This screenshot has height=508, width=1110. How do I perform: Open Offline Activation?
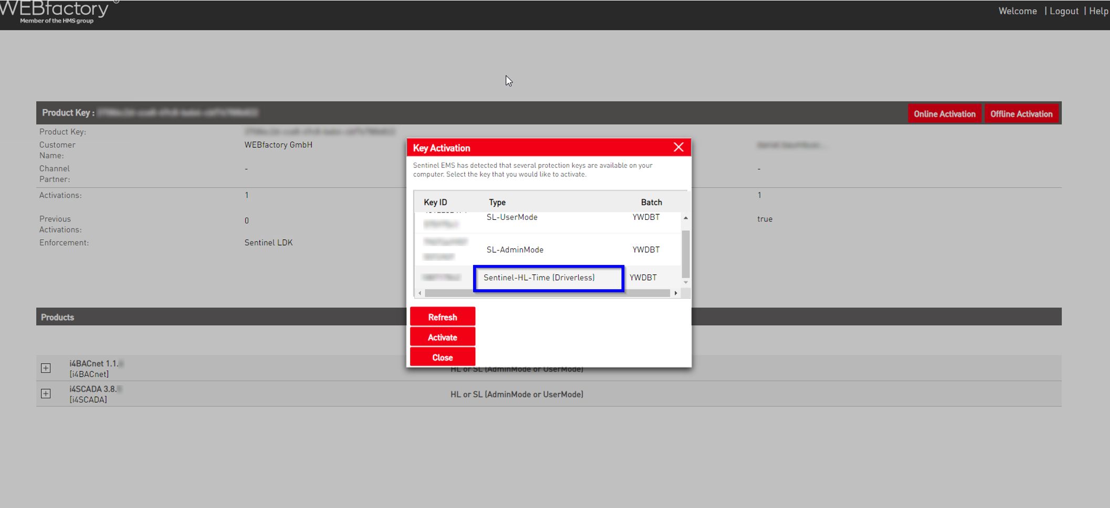pyautogui.click(x=1021, y=114)
